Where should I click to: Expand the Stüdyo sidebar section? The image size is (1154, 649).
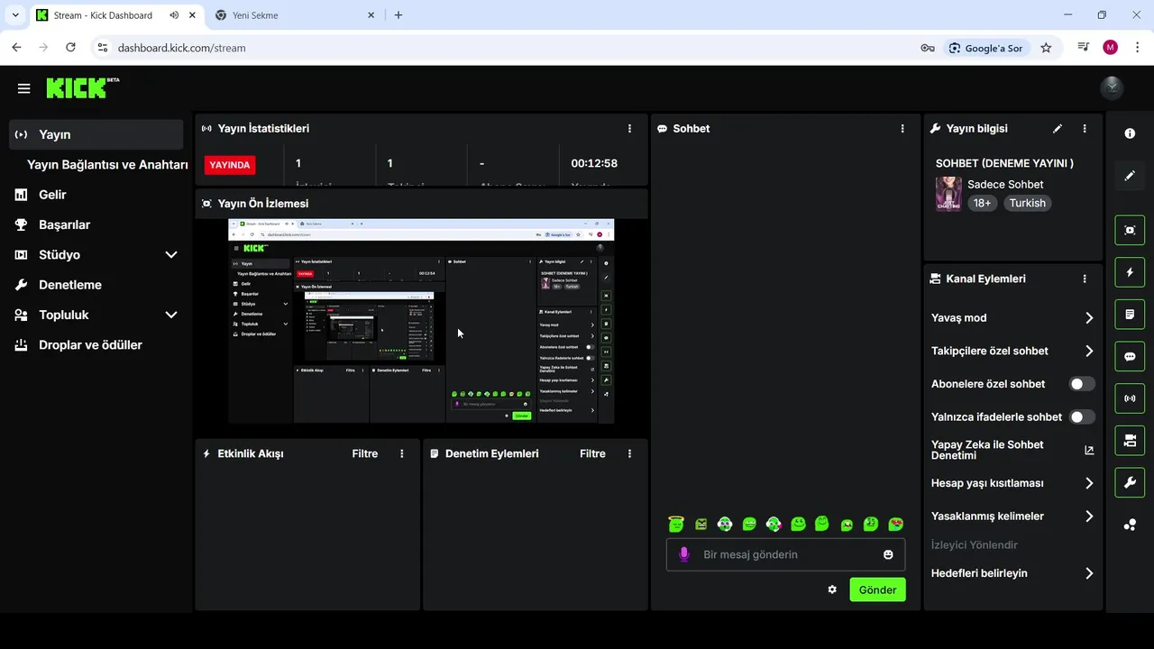click(x=171, y=255)
